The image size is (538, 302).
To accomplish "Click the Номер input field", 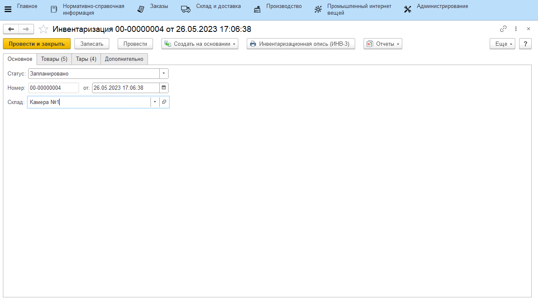I will pos(53,88).
